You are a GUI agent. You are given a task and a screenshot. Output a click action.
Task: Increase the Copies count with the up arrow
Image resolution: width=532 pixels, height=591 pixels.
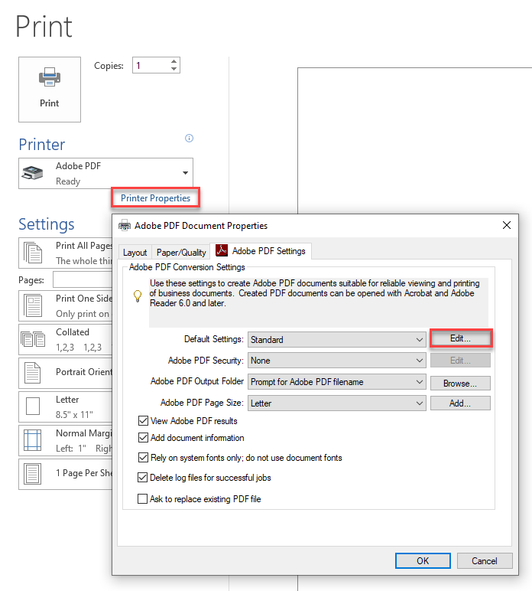tap(174, 61)
